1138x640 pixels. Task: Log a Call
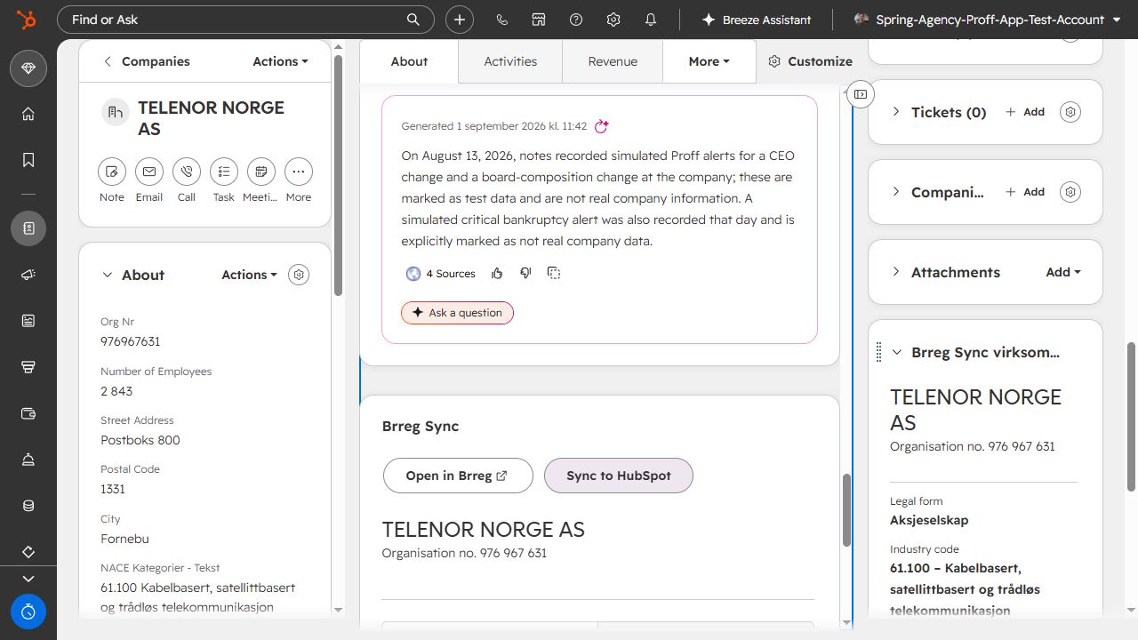pyautogui.click(x=187, y=172)
